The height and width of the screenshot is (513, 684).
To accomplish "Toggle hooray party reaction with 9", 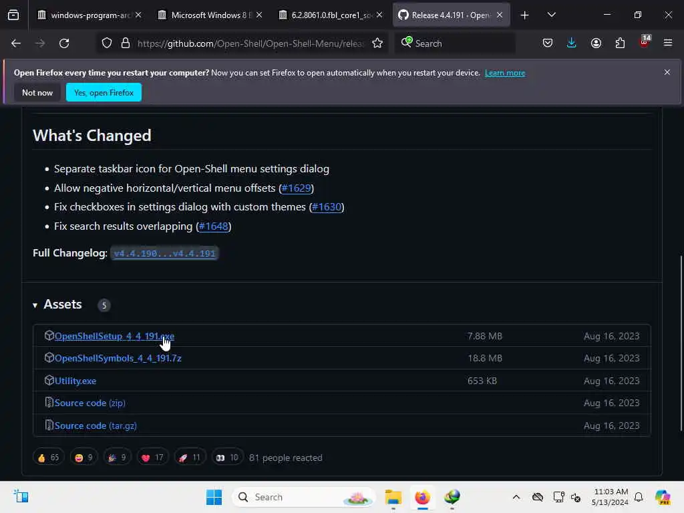I will (118, 458).
